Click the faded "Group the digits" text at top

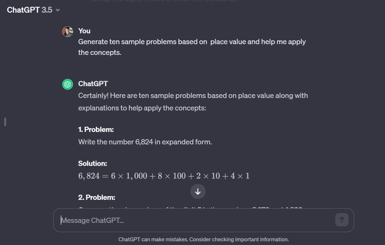click(x=164, y=1)
